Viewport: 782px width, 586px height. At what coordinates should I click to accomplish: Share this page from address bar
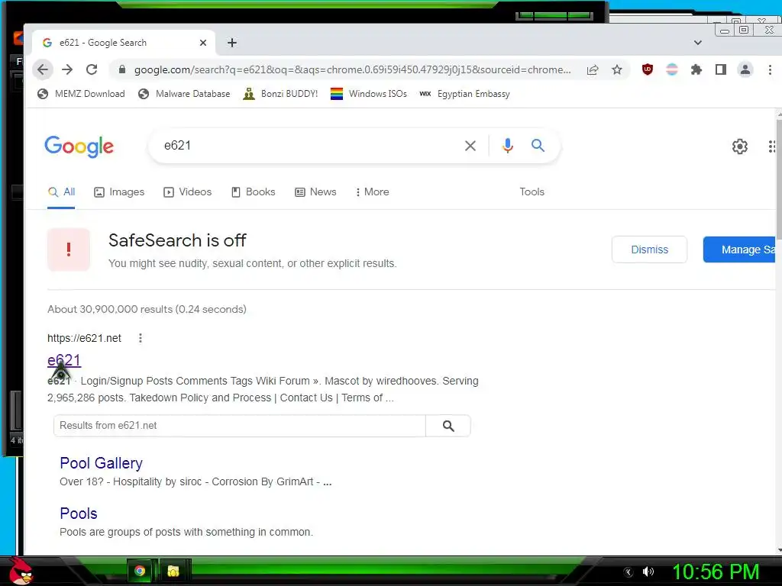tap(593, 69)
